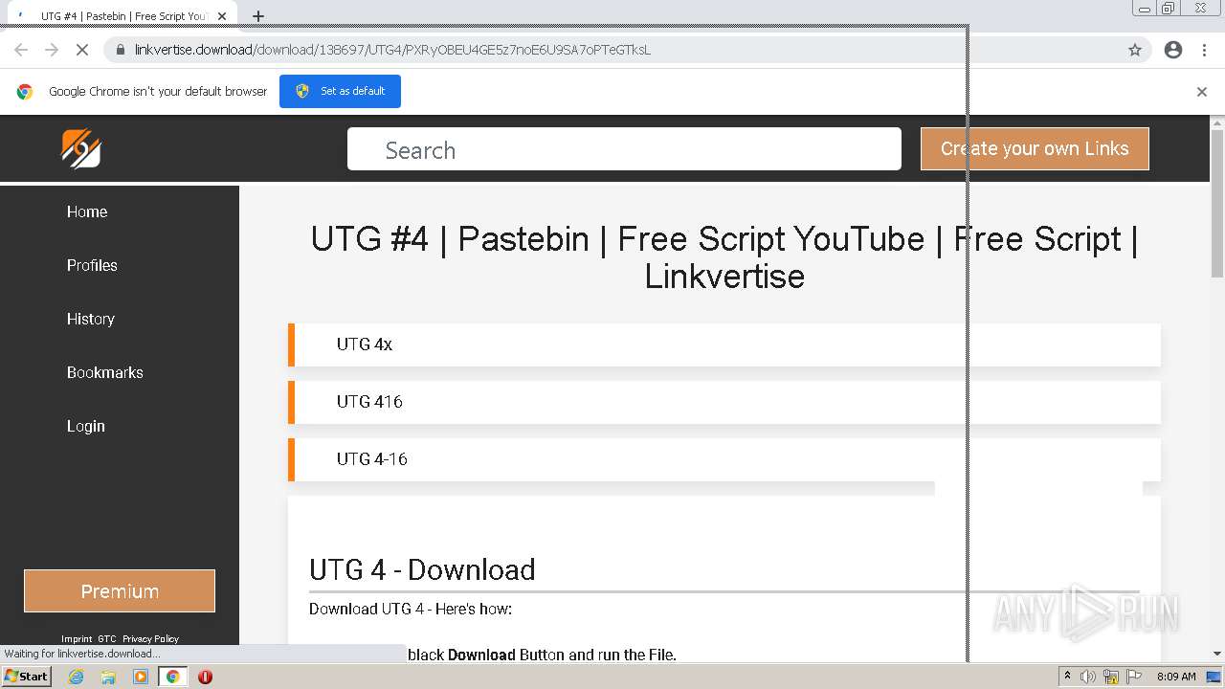Open History in sidebar
This screenshot has height=689, width=1225.
(x=91, y=320)
